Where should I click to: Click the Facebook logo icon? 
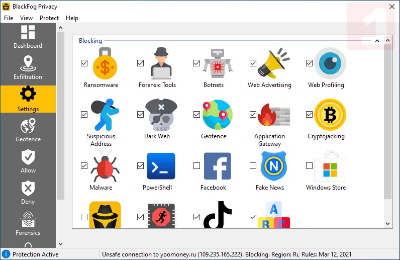(x=218, y=166)
